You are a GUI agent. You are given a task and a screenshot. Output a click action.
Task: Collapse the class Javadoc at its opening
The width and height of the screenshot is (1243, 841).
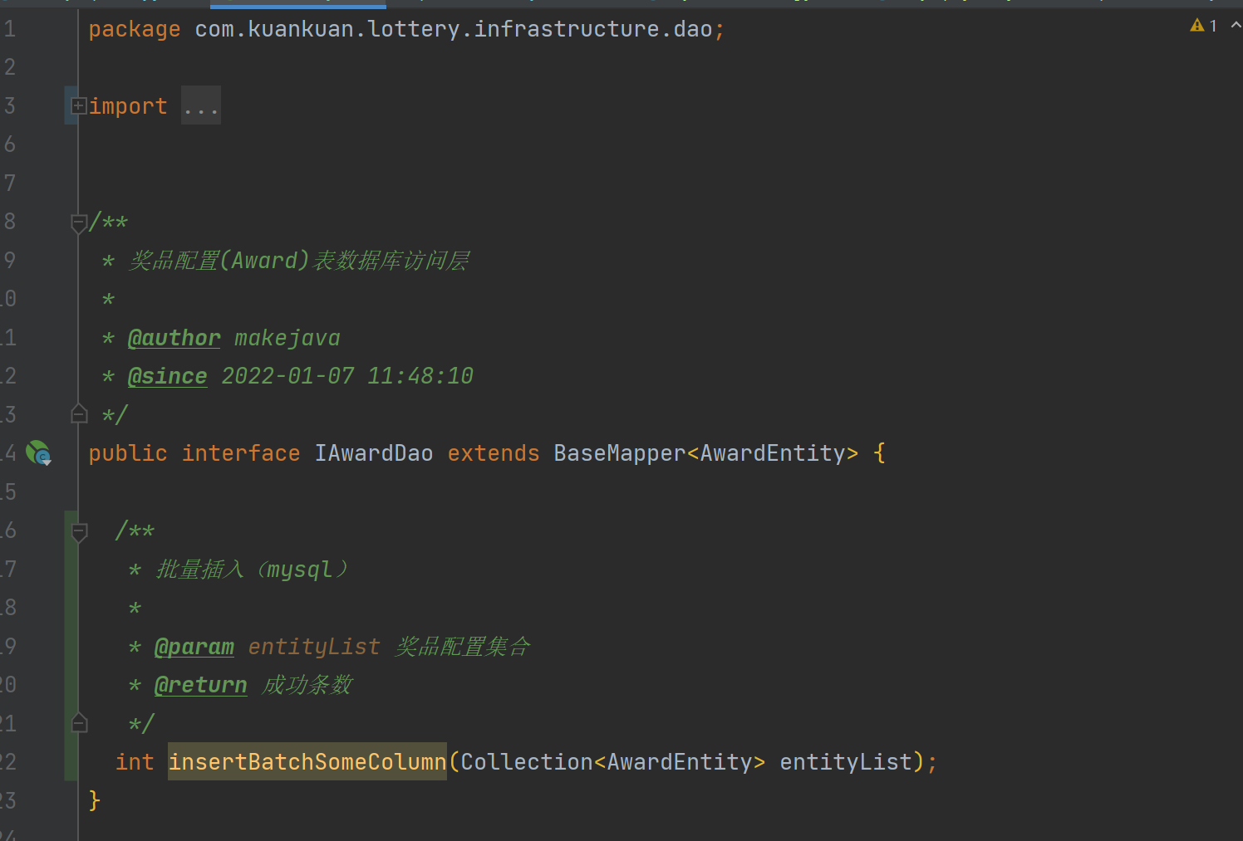[x=79, y=222]
